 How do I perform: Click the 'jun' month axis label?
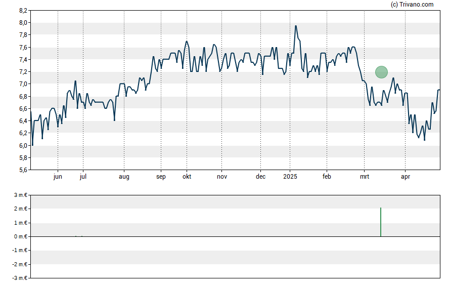tap(58, 177)
